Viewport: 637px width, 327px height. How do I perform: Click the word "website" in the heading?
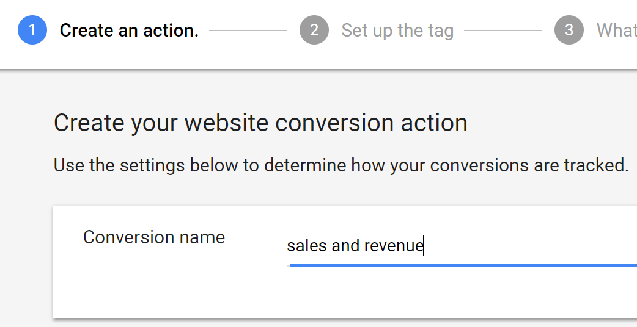[x=226, y=123]
